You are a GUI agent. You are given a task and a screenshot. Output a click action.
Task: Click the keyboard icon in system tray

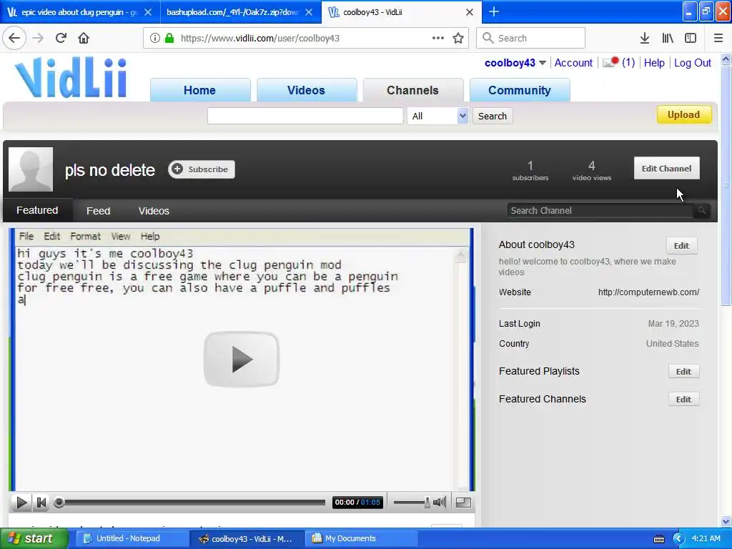[658, 539]
